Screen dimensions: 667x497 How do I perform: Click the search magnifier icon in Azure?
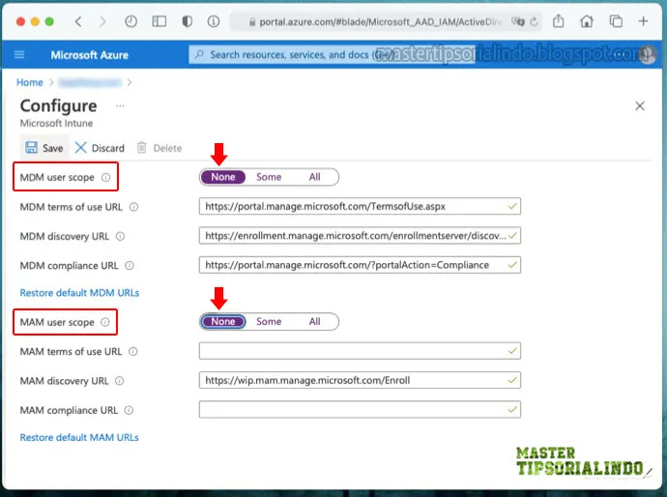[199, 54]
